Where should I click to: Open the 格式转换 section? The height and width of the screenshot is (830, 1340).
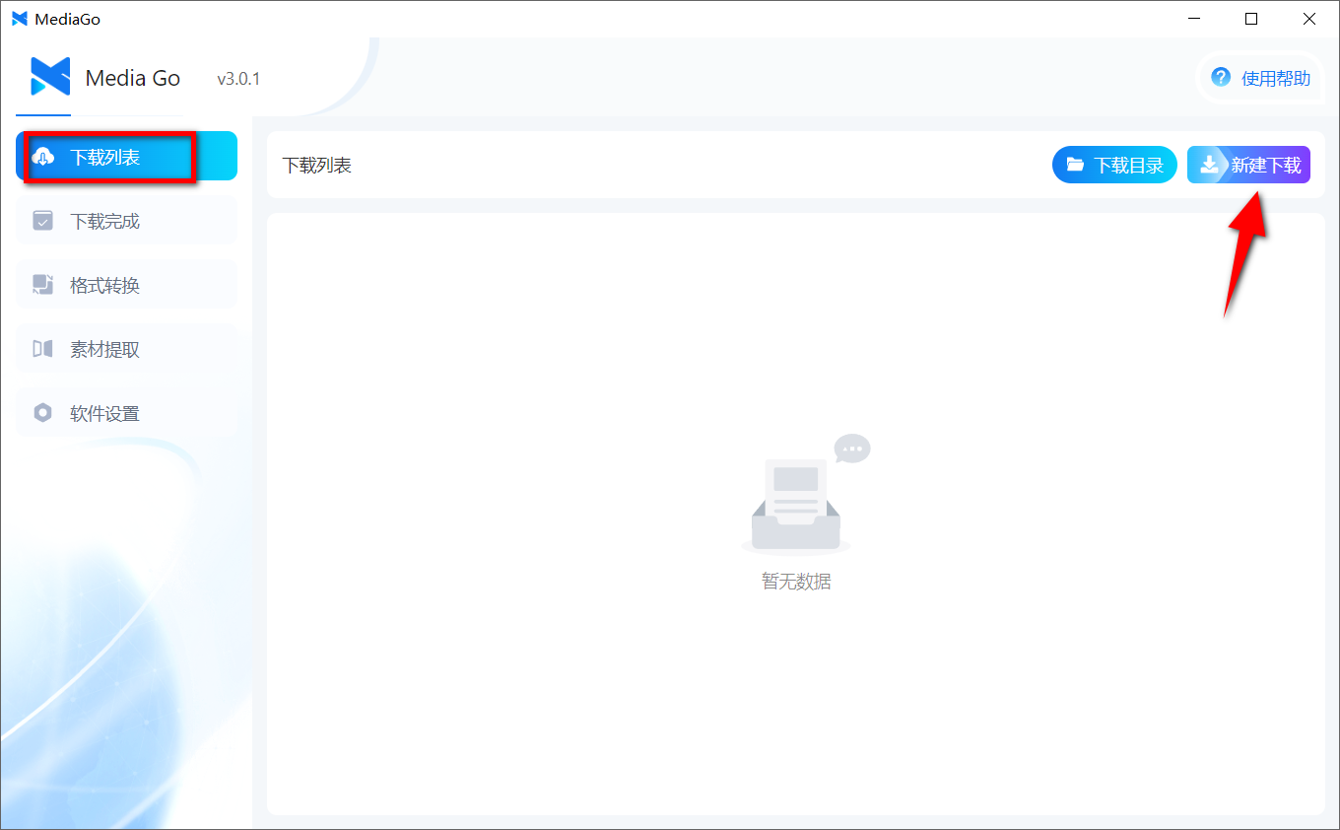(x=126, y=285)
